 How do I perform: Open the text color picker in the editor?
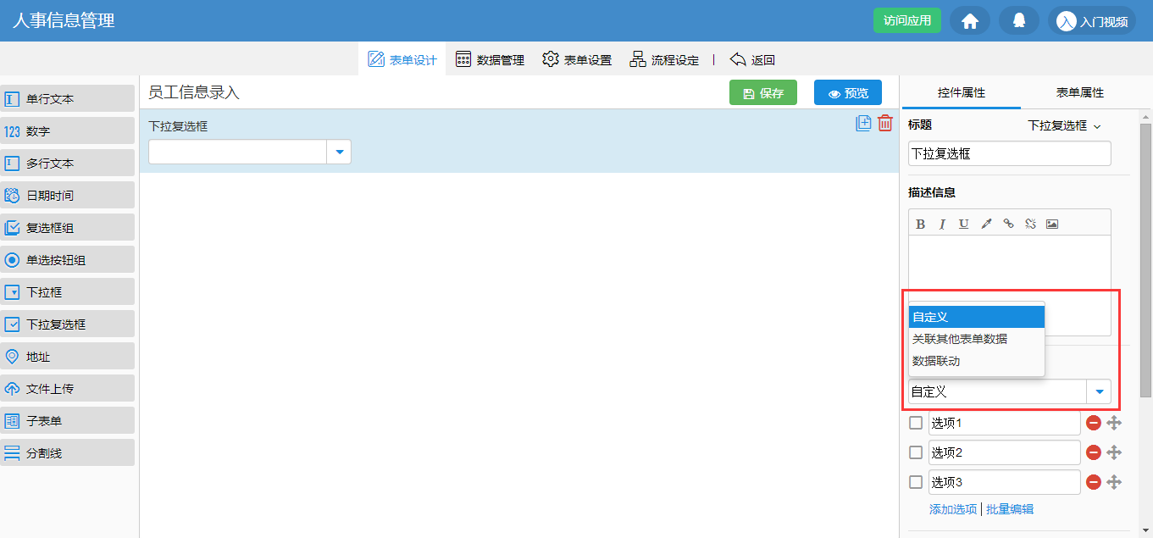(x=986, y=224)
